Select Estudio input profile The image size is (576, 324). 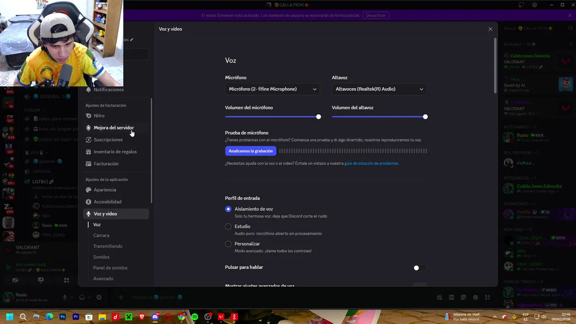(x=228, y=226)
